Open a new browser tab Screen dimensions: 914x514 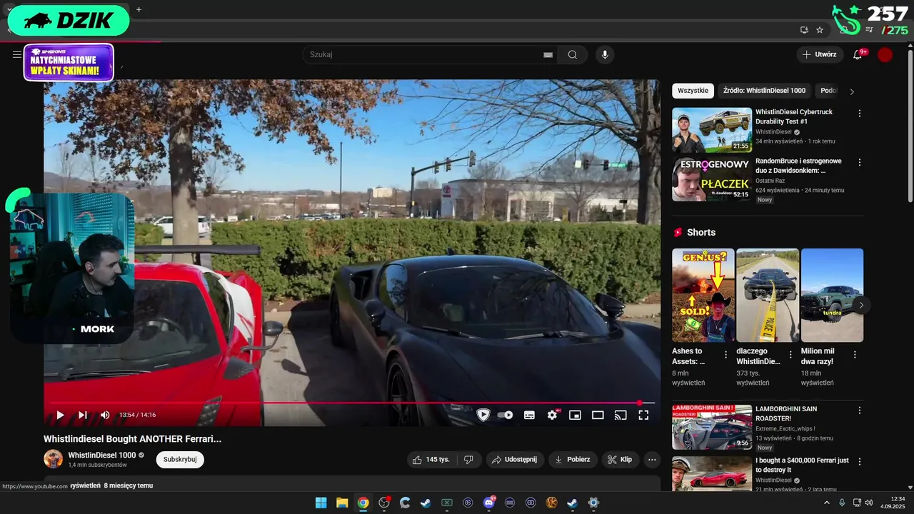click(139, 9)
